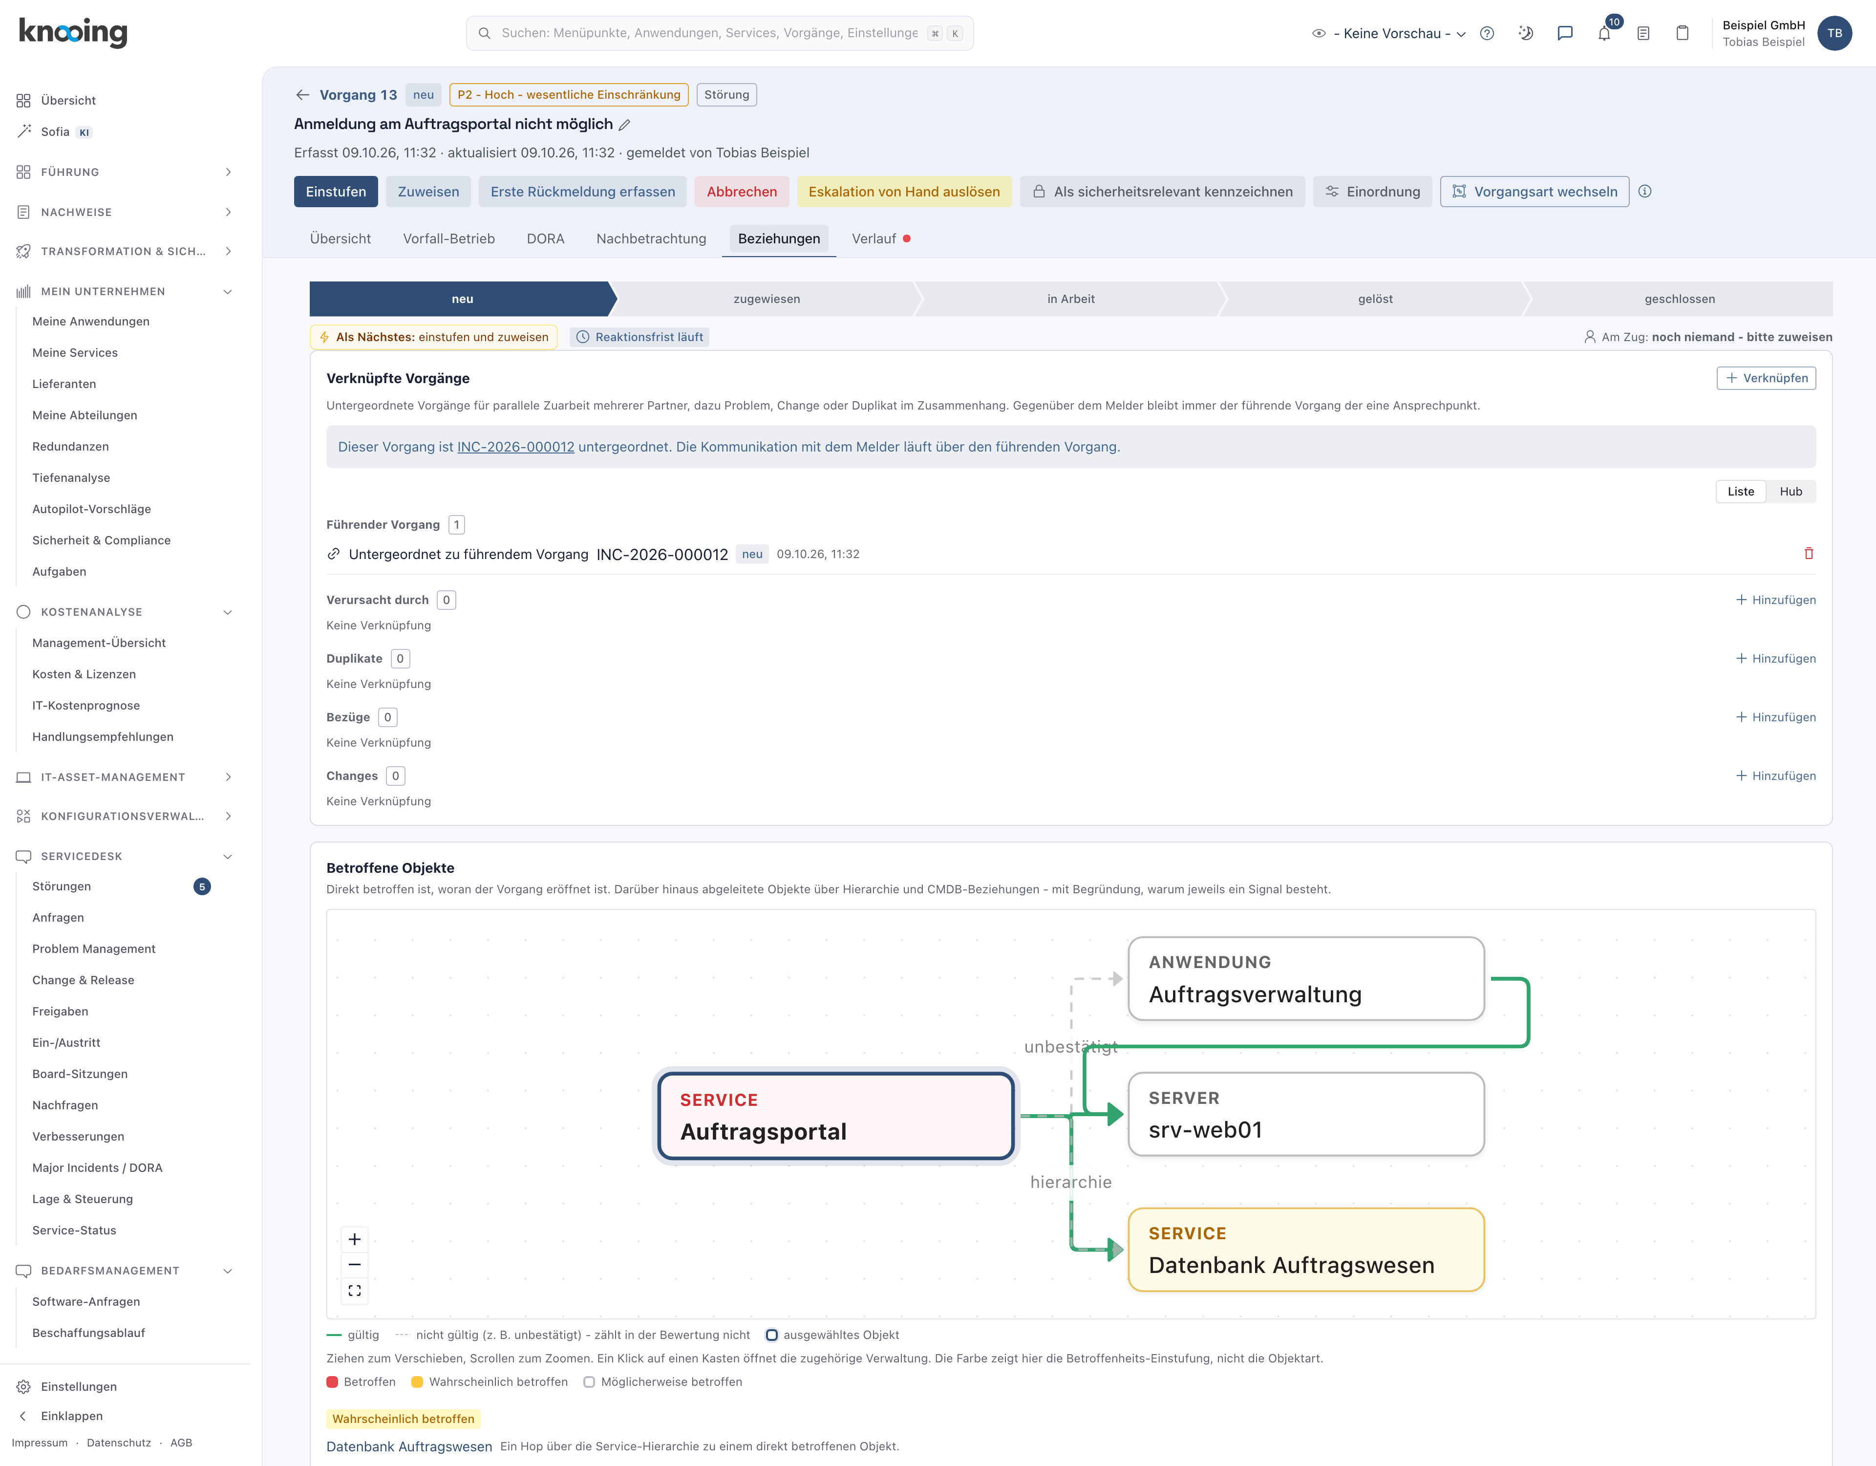
Task: Open the DORA tab
Action: pos(545,239)
